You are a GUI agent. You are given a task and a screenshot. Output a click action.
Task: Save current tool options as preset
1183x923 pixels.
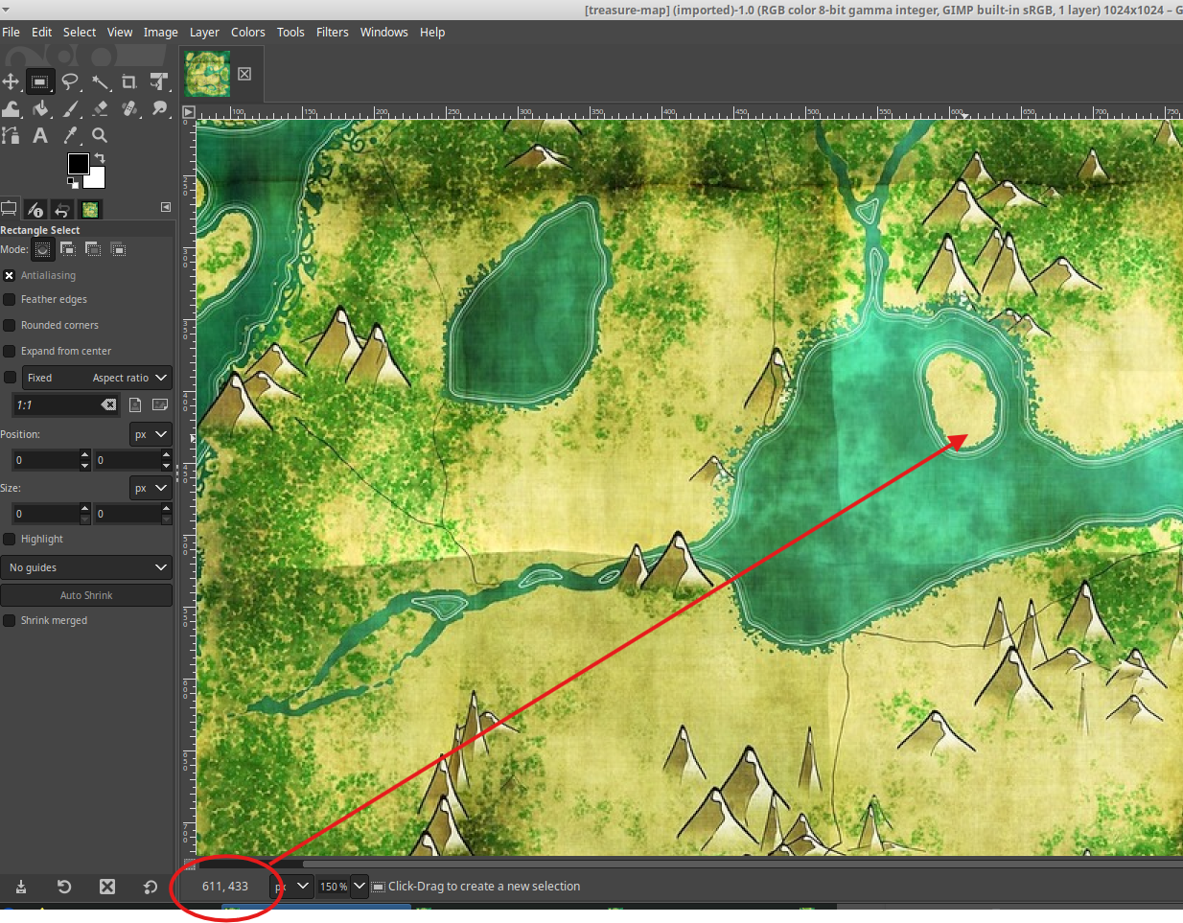pos(20,887)
